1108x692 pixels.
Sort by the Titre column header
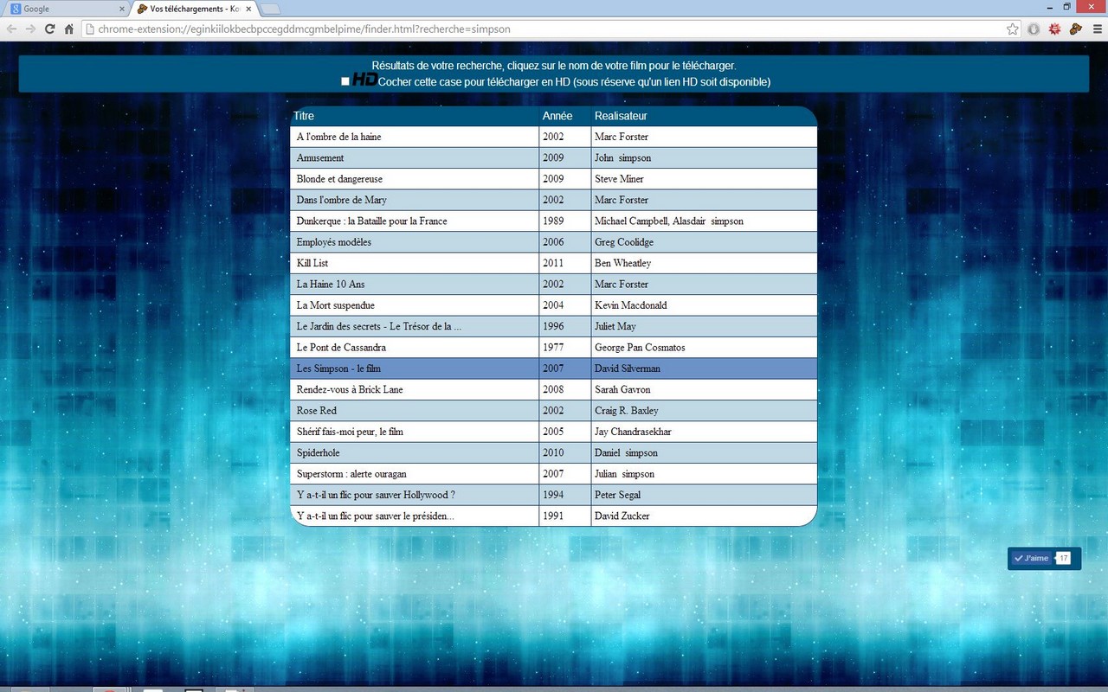[304, 116]
